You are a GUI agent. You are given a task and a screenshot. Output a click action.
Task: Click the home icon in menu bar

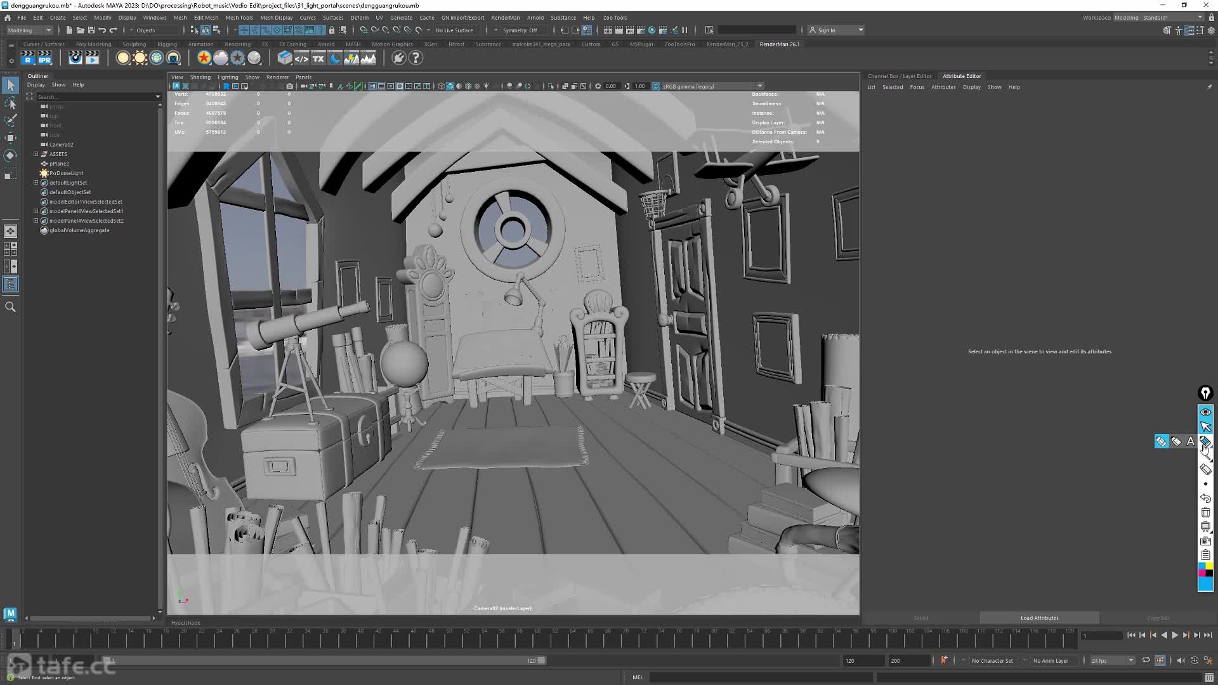click(x=8, y=18)
